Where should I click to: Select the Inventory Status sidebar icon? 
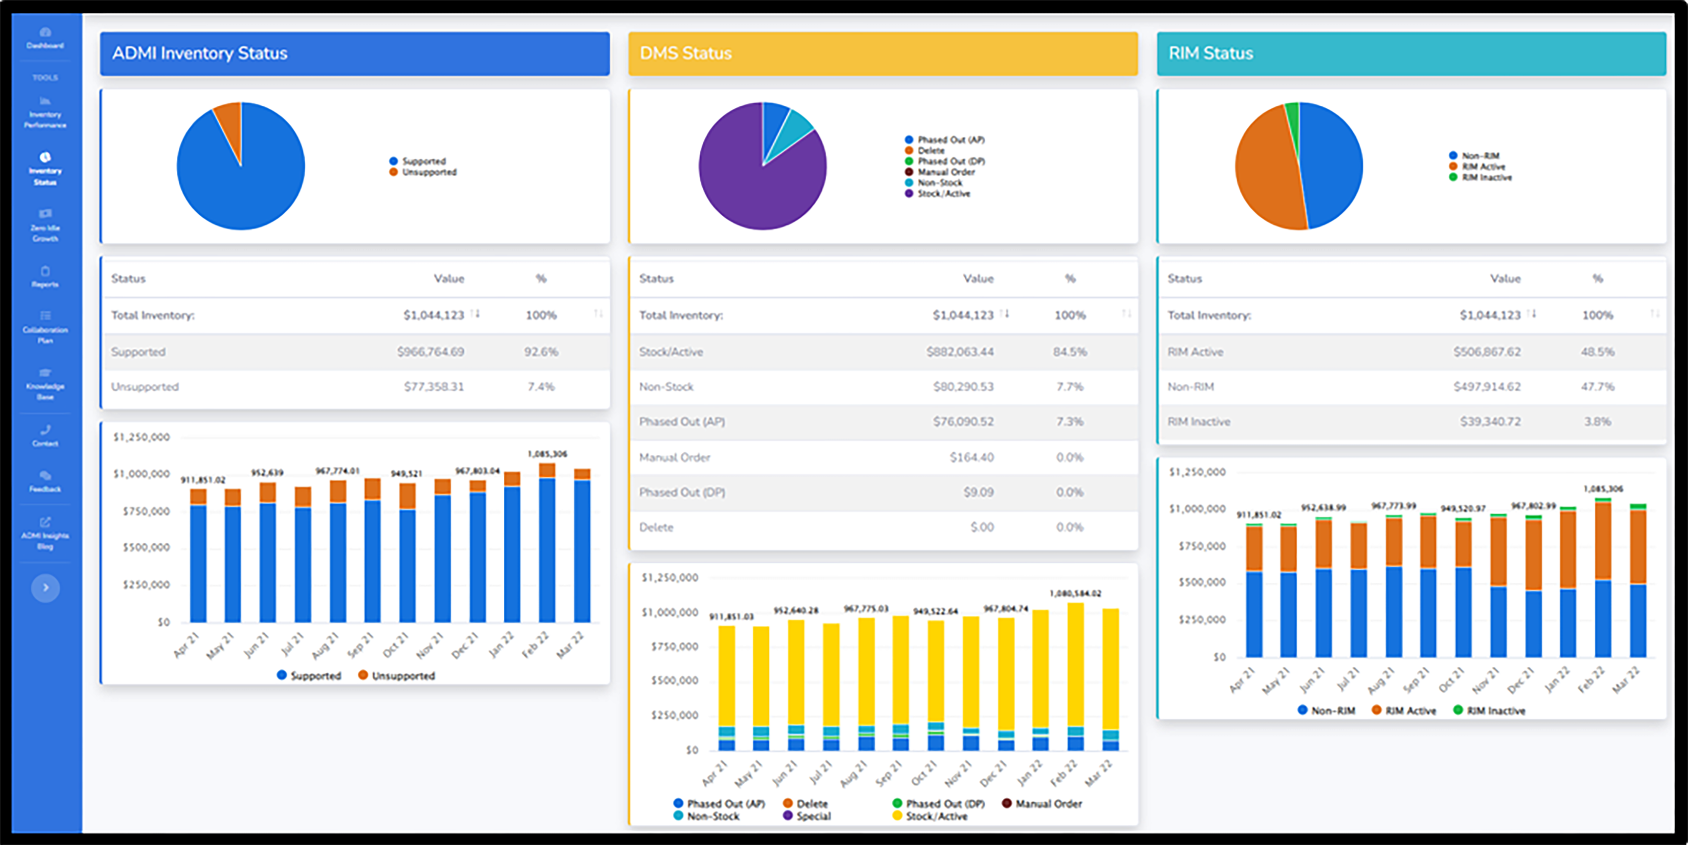click(45, 157)
